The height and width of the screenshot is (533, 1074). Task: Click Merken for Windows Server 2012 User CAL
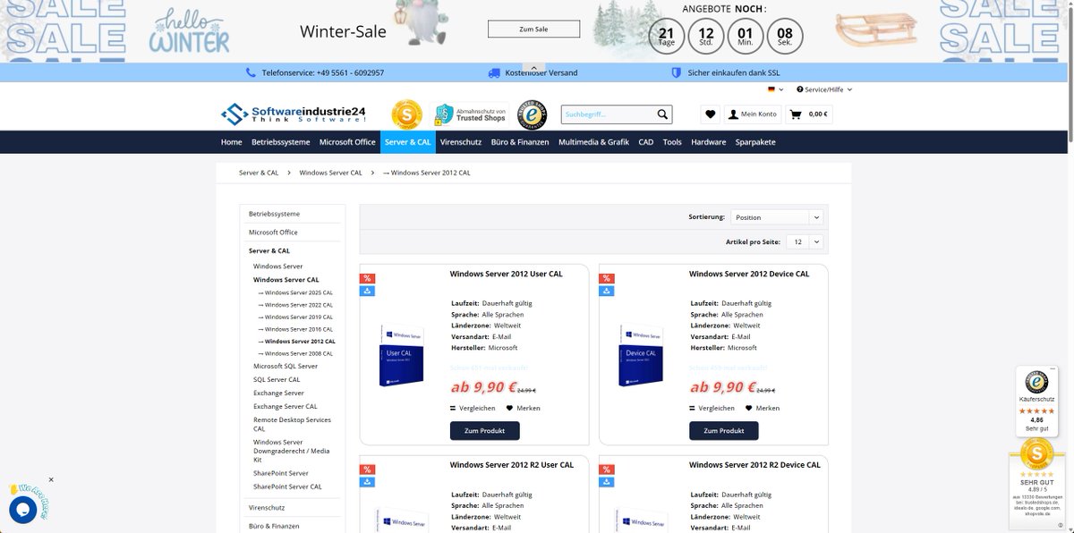[524, 408]
